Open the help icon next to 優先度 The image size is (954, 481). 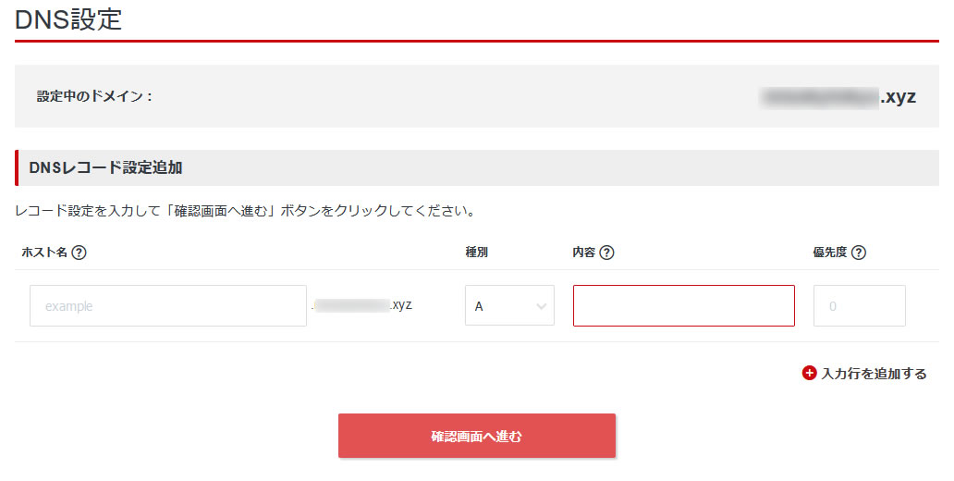click(859, 253)
